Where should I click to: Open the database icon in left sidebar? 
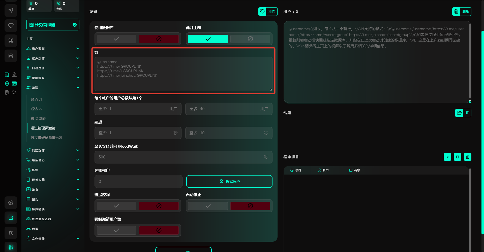pos(11,56)
